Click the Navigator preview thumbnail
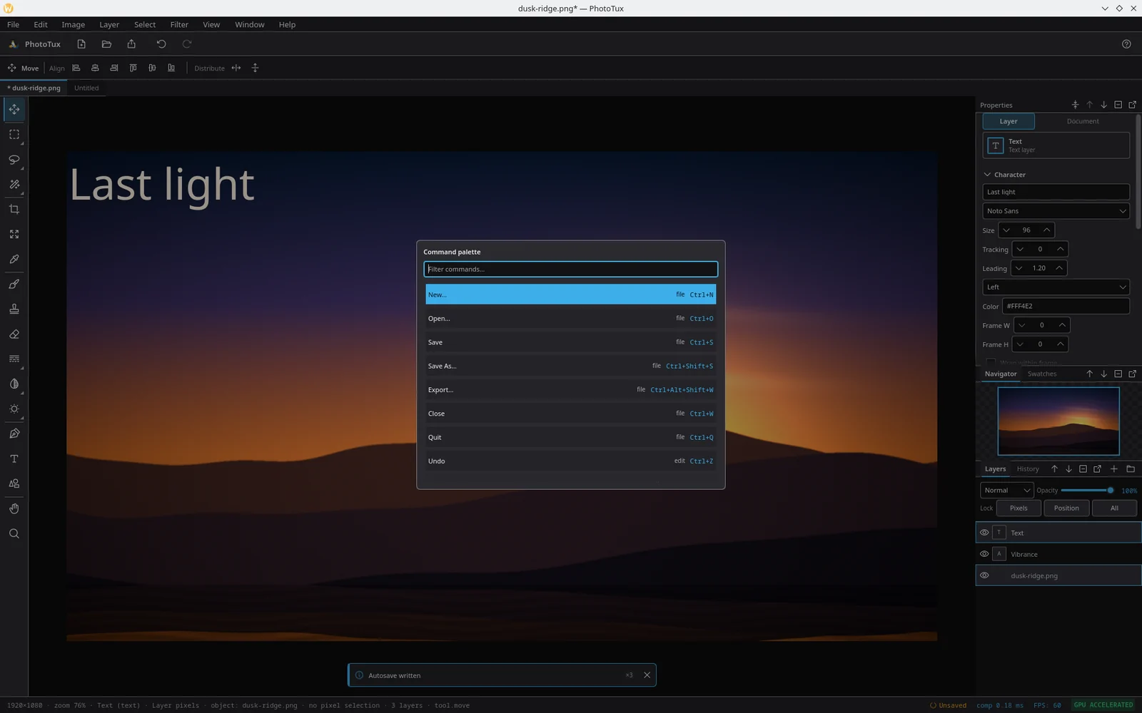 coord(1058,421)
